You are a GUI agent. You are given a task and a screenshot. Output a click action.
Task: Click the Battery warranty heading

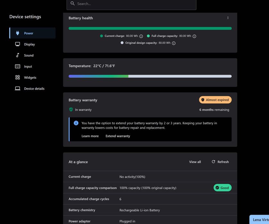[83, 100]
